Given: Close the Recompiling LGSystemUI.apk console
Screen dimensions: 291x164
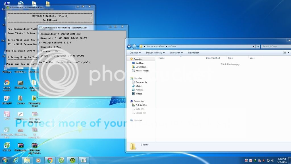Looking at the screenshot, I should click(x=122, y=27).
